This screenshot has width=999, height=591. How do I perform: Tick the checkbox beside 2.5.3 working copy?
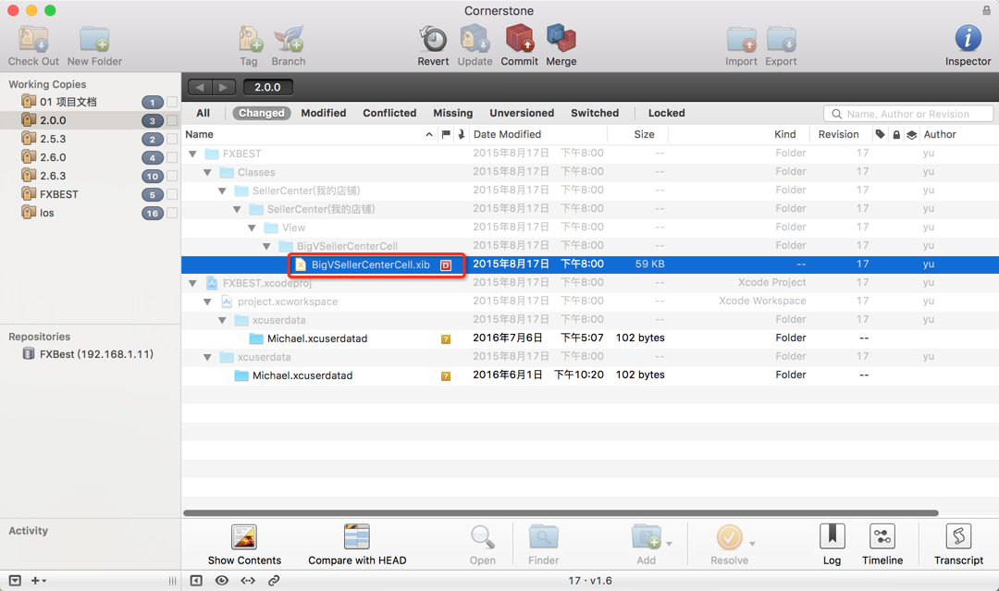pos(172,139)
